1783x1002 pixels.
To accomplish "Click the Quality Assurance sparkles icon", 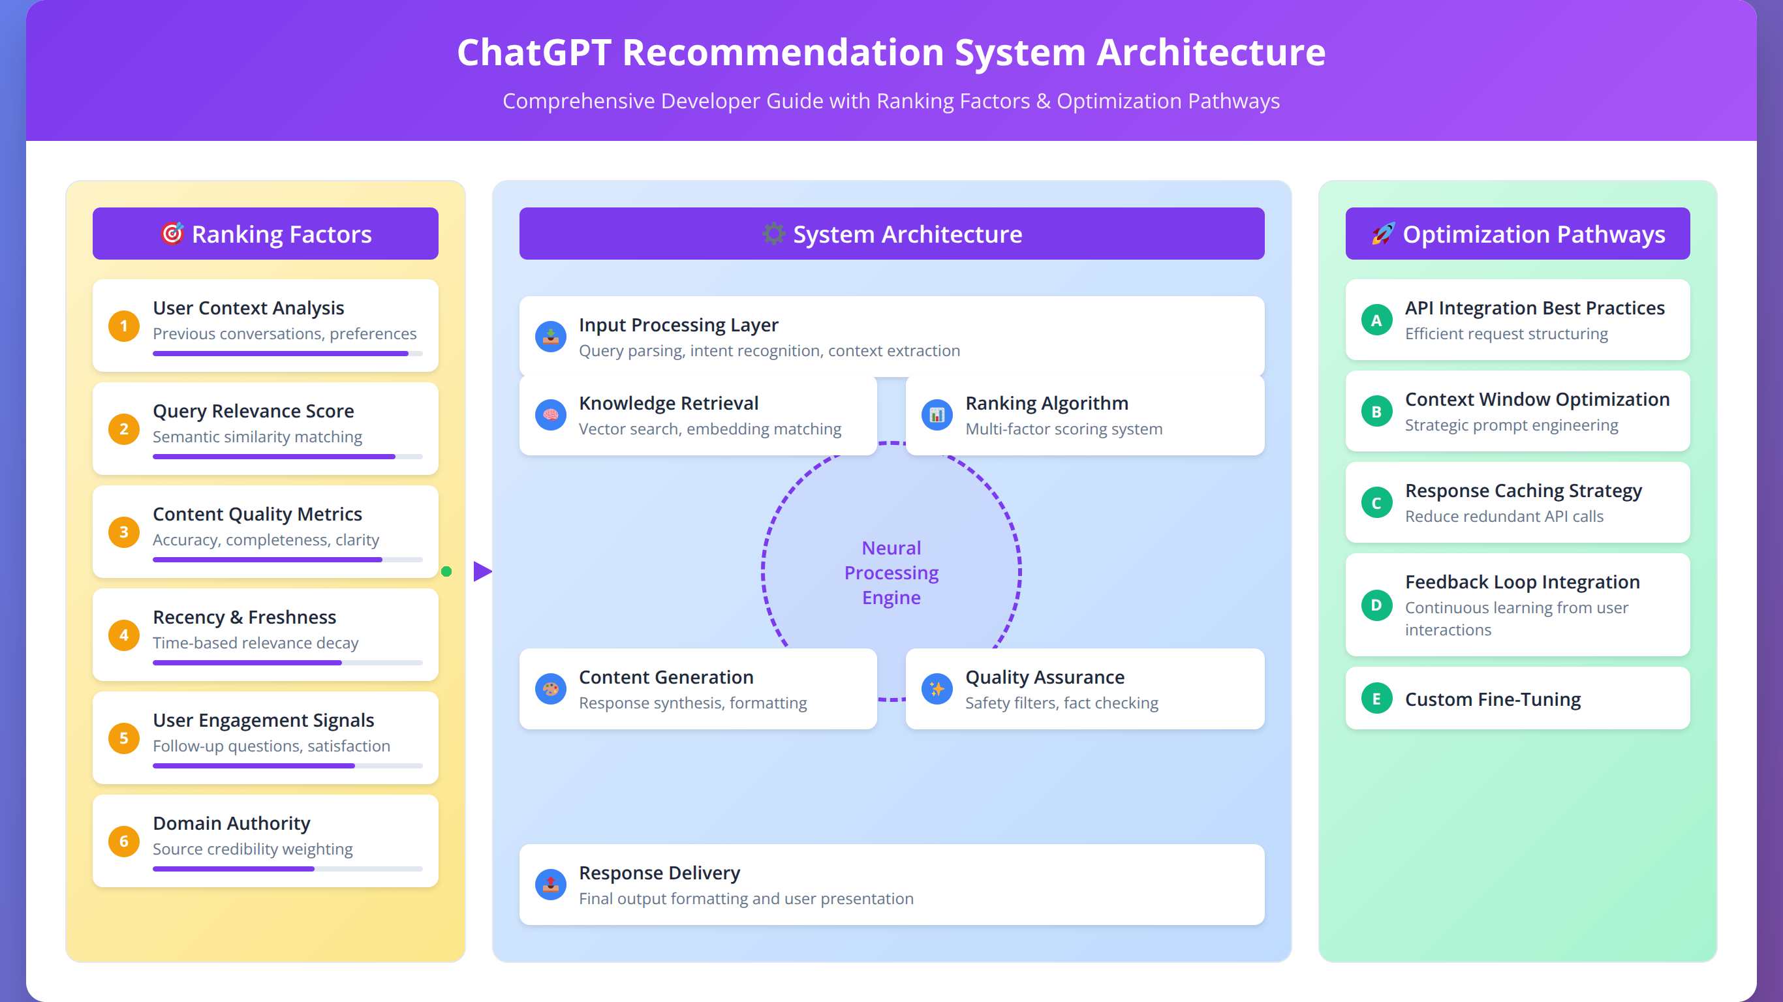I will coord(937,690).
